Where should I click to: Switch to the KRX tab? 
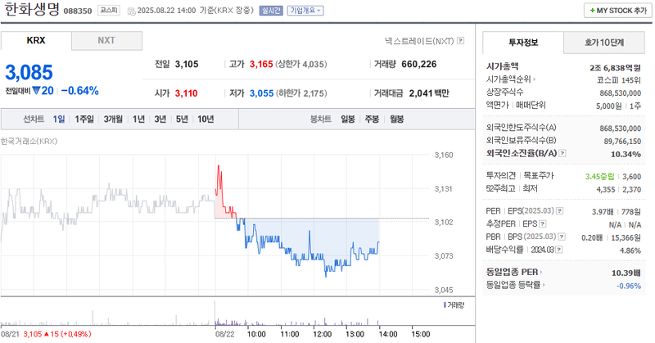point(36,41)
